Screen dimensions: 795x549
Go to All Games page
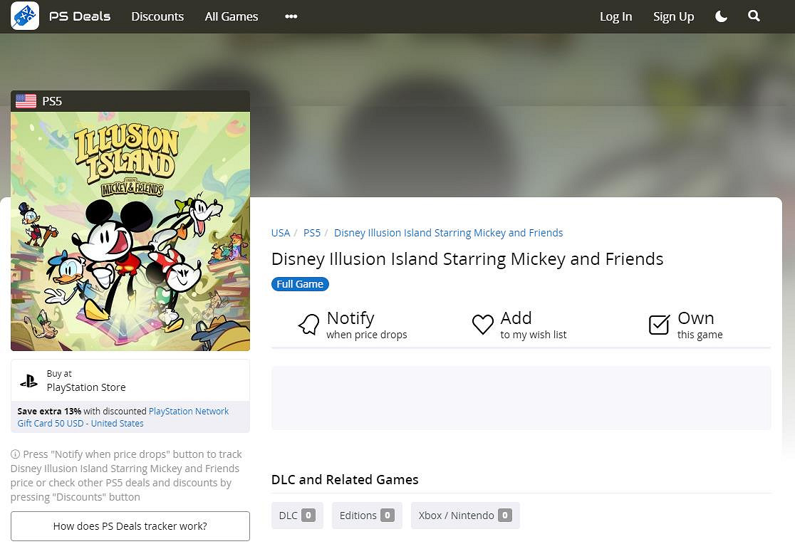point(232,16)
